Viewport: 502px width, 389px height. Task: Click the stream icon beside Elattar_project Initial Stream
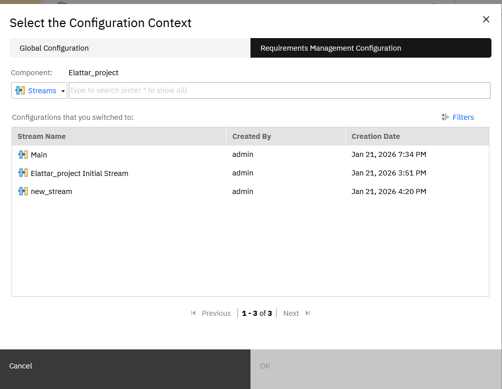pyautogui.click(x=23, y=172)
